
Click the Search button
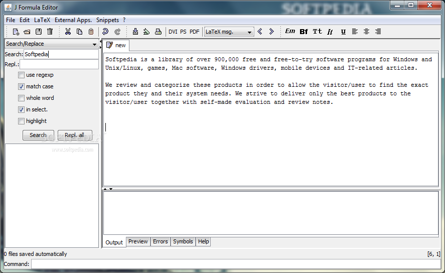pos(38,135)
